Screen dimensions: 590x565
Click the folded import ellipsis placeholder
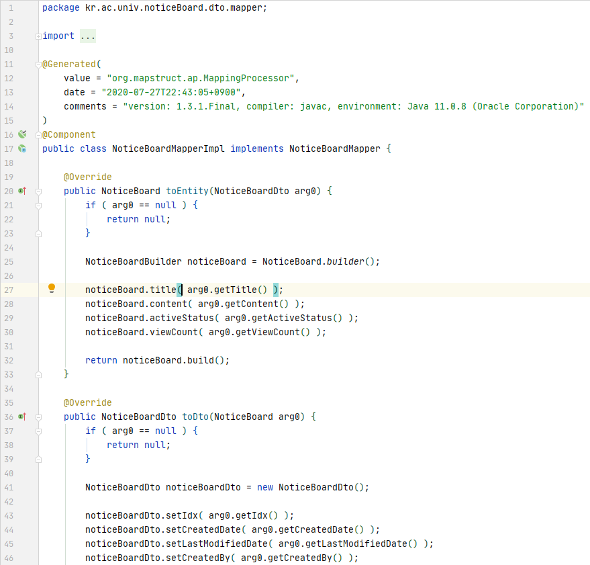coord(87,36)
